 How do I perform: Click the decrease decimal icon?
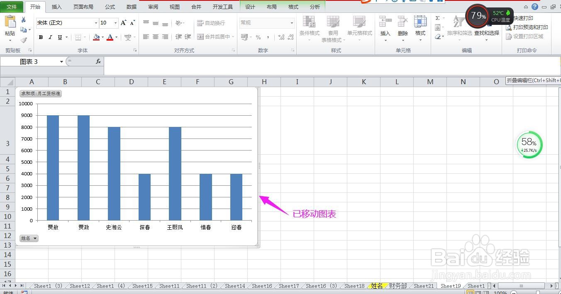[x=290, y=37]
